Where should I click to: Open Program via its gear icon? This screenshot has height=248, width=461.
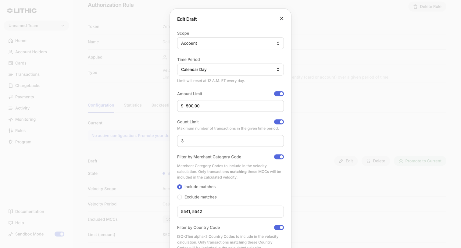click(x=11, y=142)
